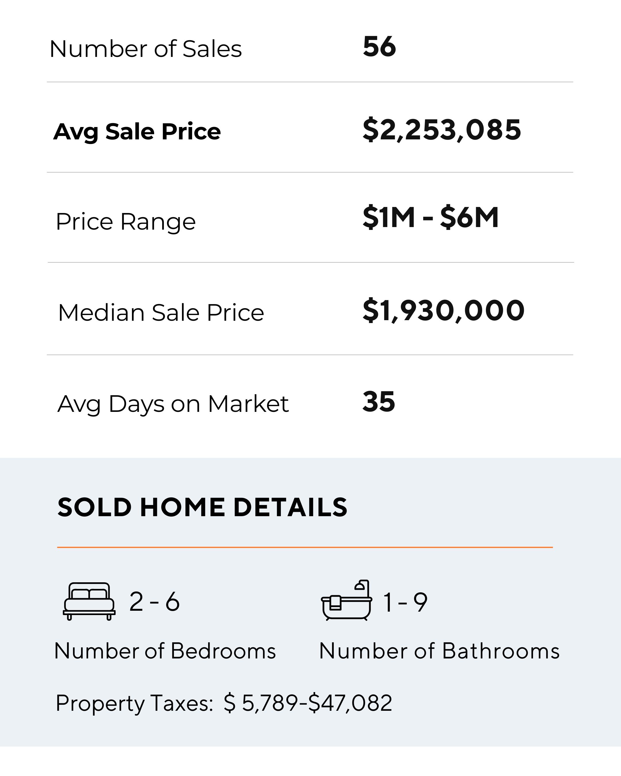This screenshot has width=621, height=776.
Task: Select the $5,789-$47,082 tax range value
Action: click(308, 703)
